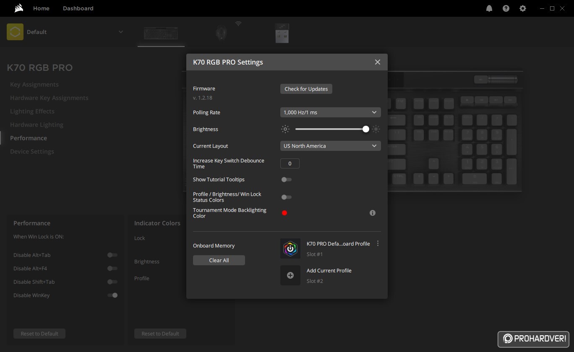Select the Slot #1 profile icon
The height and width of the screenshot is (352, 574).
(290, 248)
